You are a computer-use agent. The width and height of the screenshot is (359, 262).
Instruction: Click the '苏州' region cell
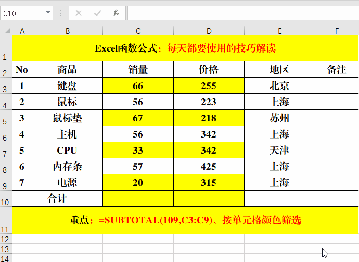pyautogui.click(x=279, y=118)
